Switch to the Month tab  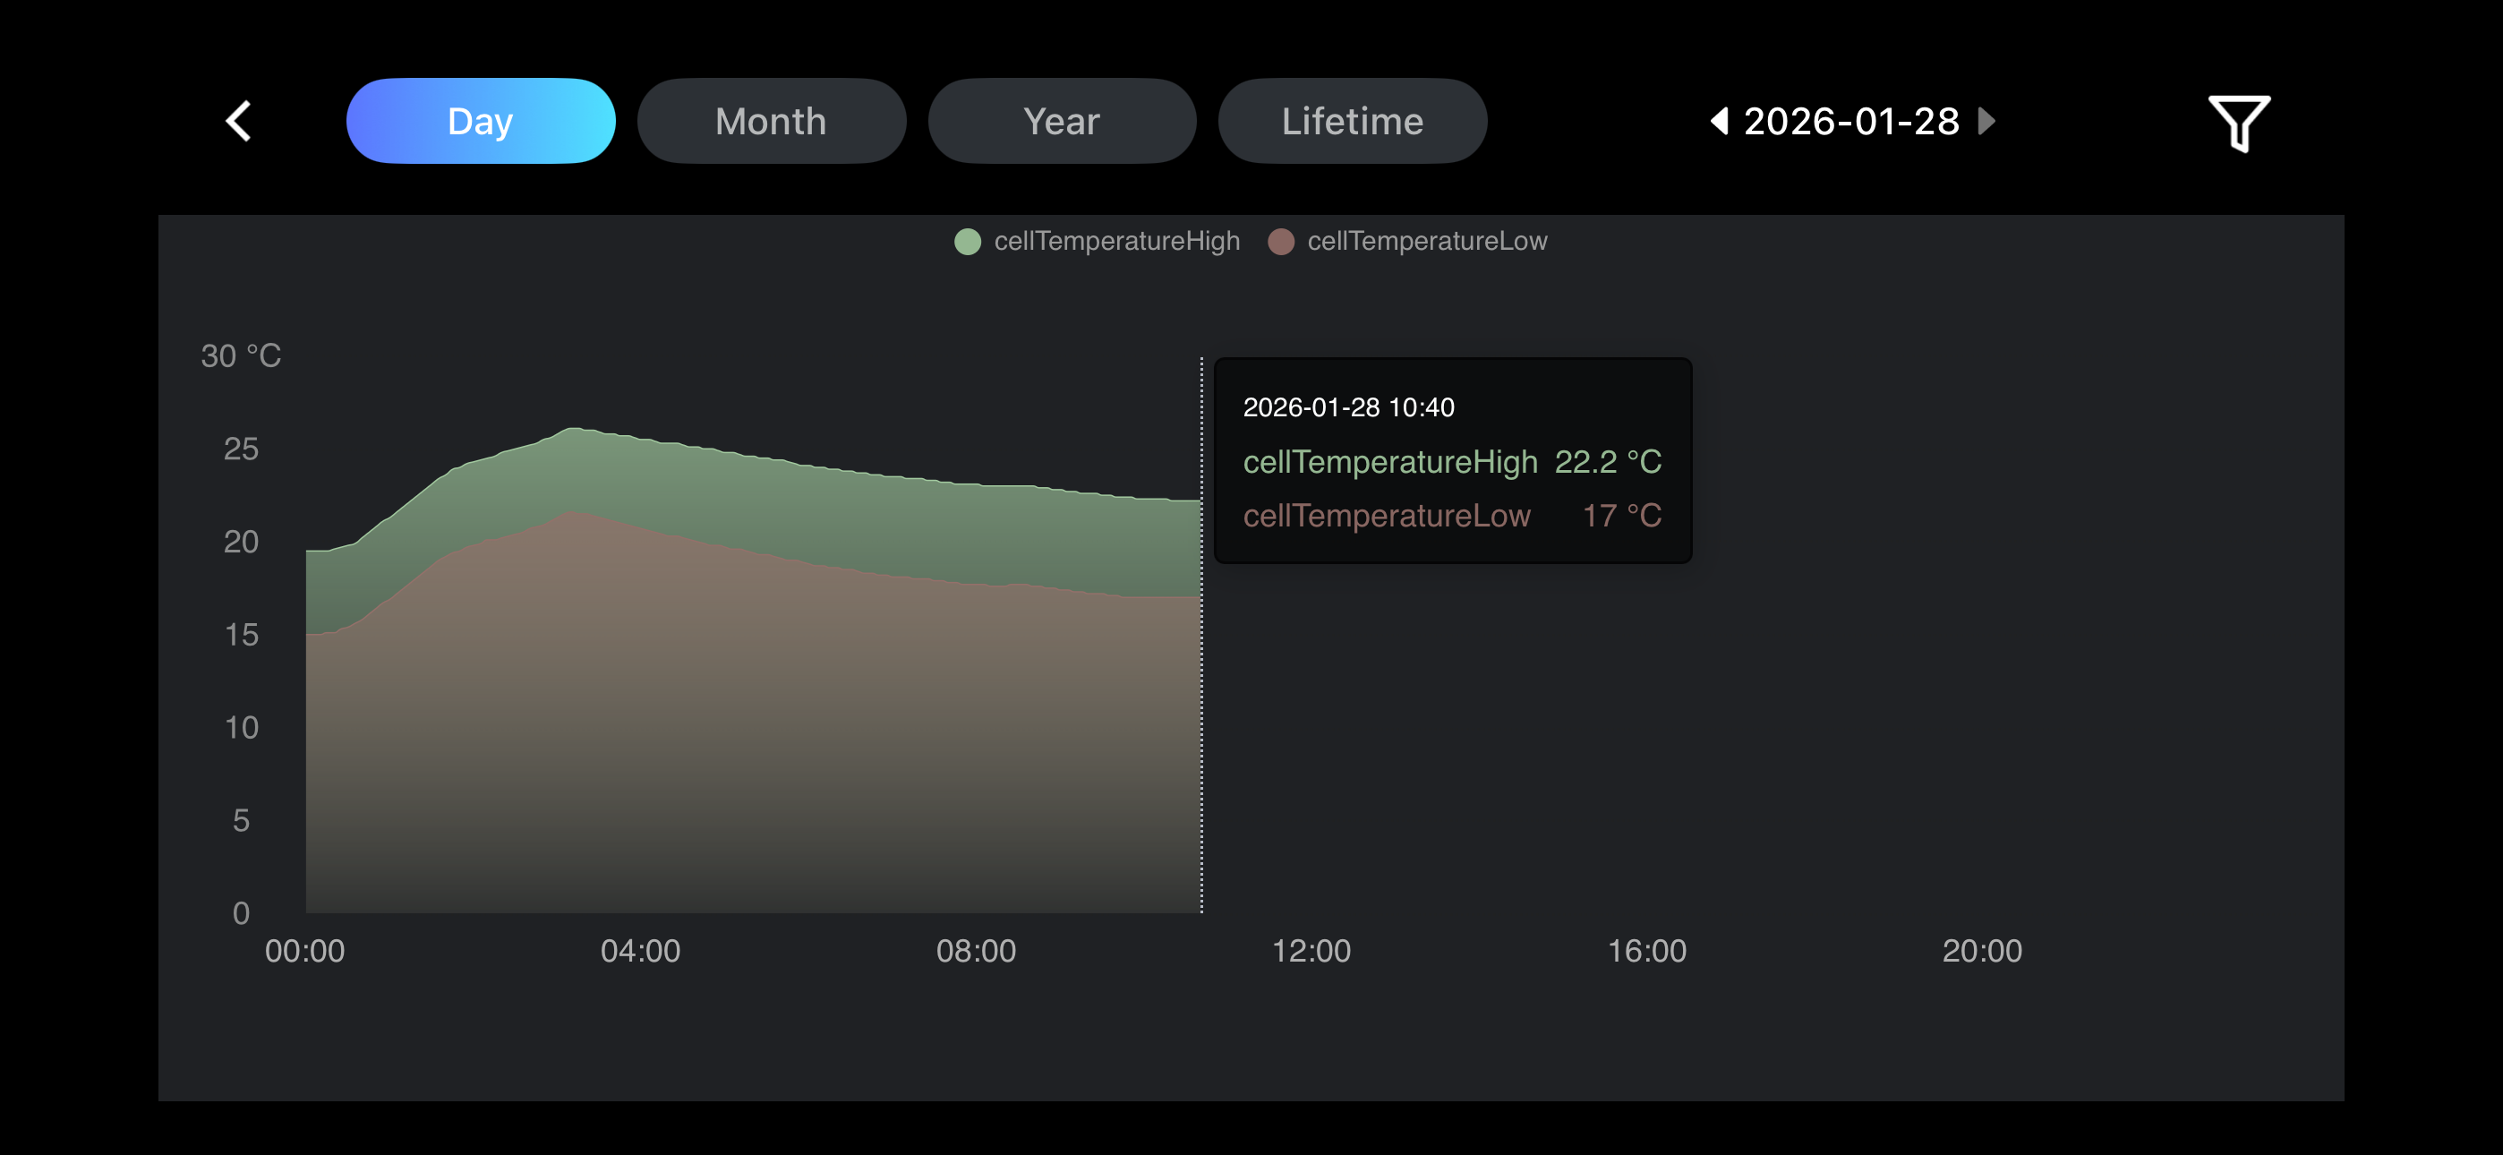tap(771, 122)
